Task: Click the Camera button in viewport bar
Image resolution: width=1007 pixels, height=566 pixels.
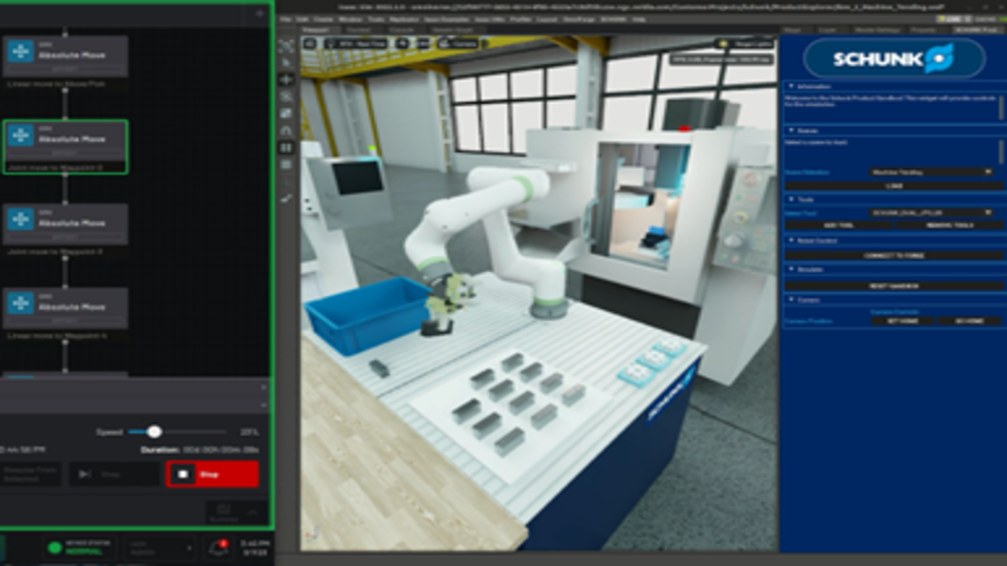Action: [458, 44]
